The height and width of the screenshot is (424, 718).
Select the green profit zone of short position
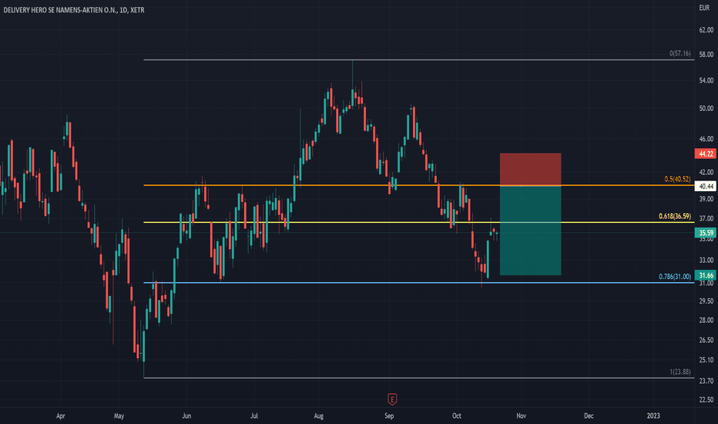[530, 231]
